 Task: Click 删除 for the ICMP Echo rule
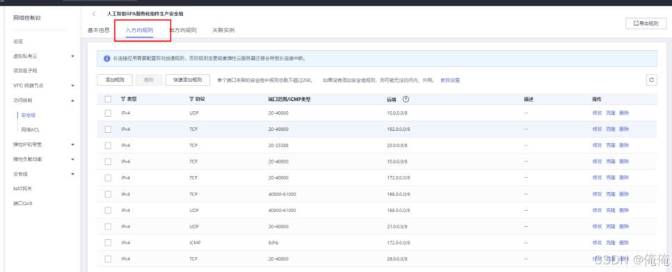click(623, 243)
